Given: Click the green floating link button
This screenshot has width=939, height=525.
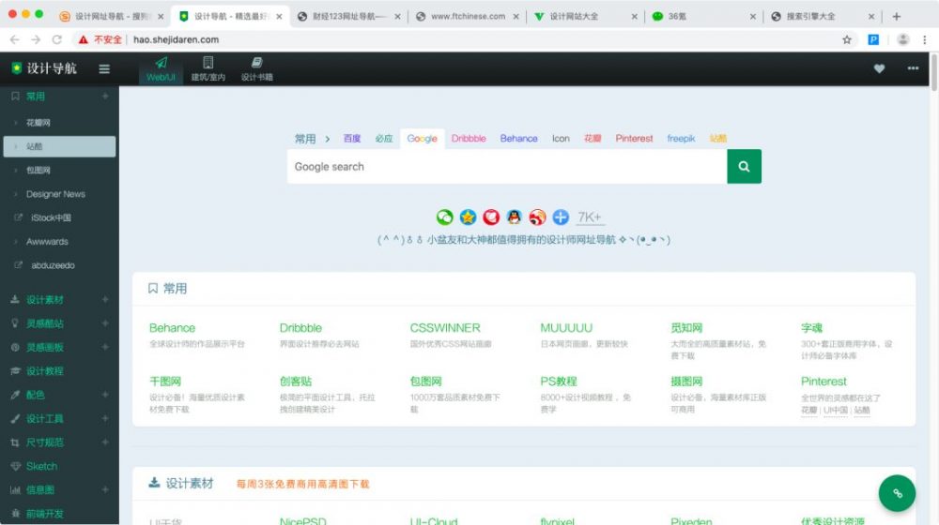Looking at the screenshot, I should [x=897, y=493].
